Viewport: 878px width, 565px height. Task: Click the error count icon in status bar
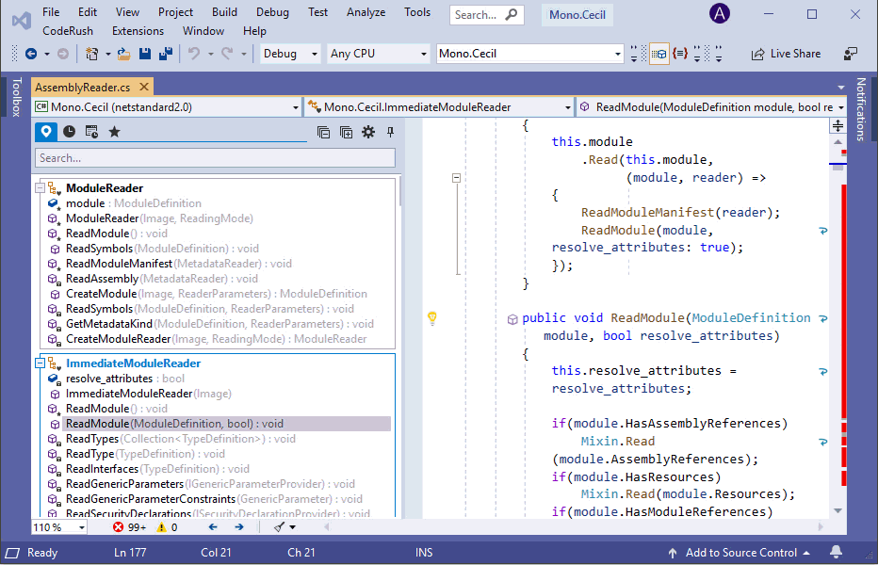tap(123, 527)
